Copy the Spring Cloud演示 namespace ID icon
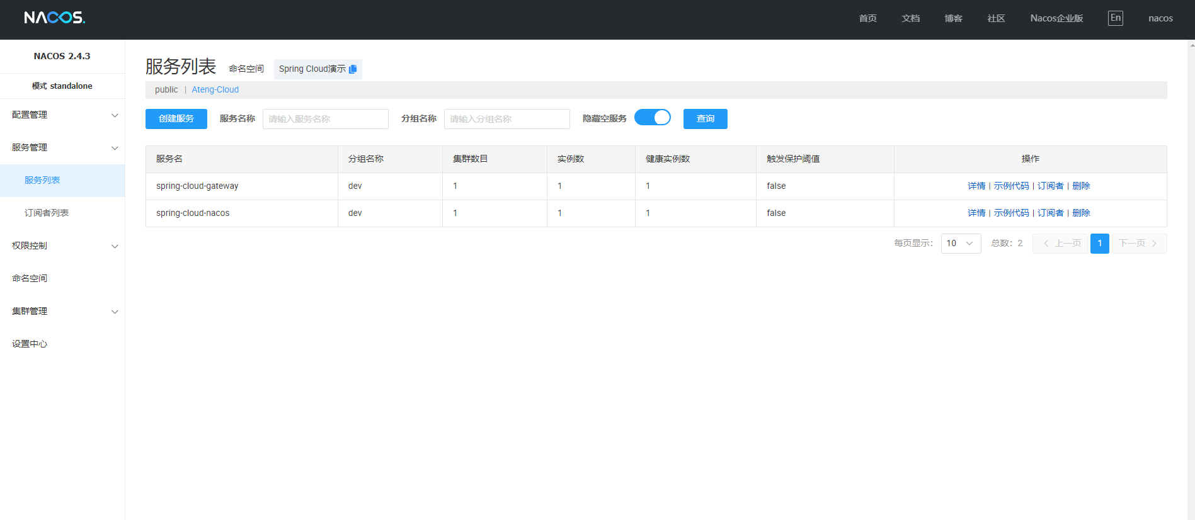This screenshot has width=1195, height=520. click(x=353, y=69)
